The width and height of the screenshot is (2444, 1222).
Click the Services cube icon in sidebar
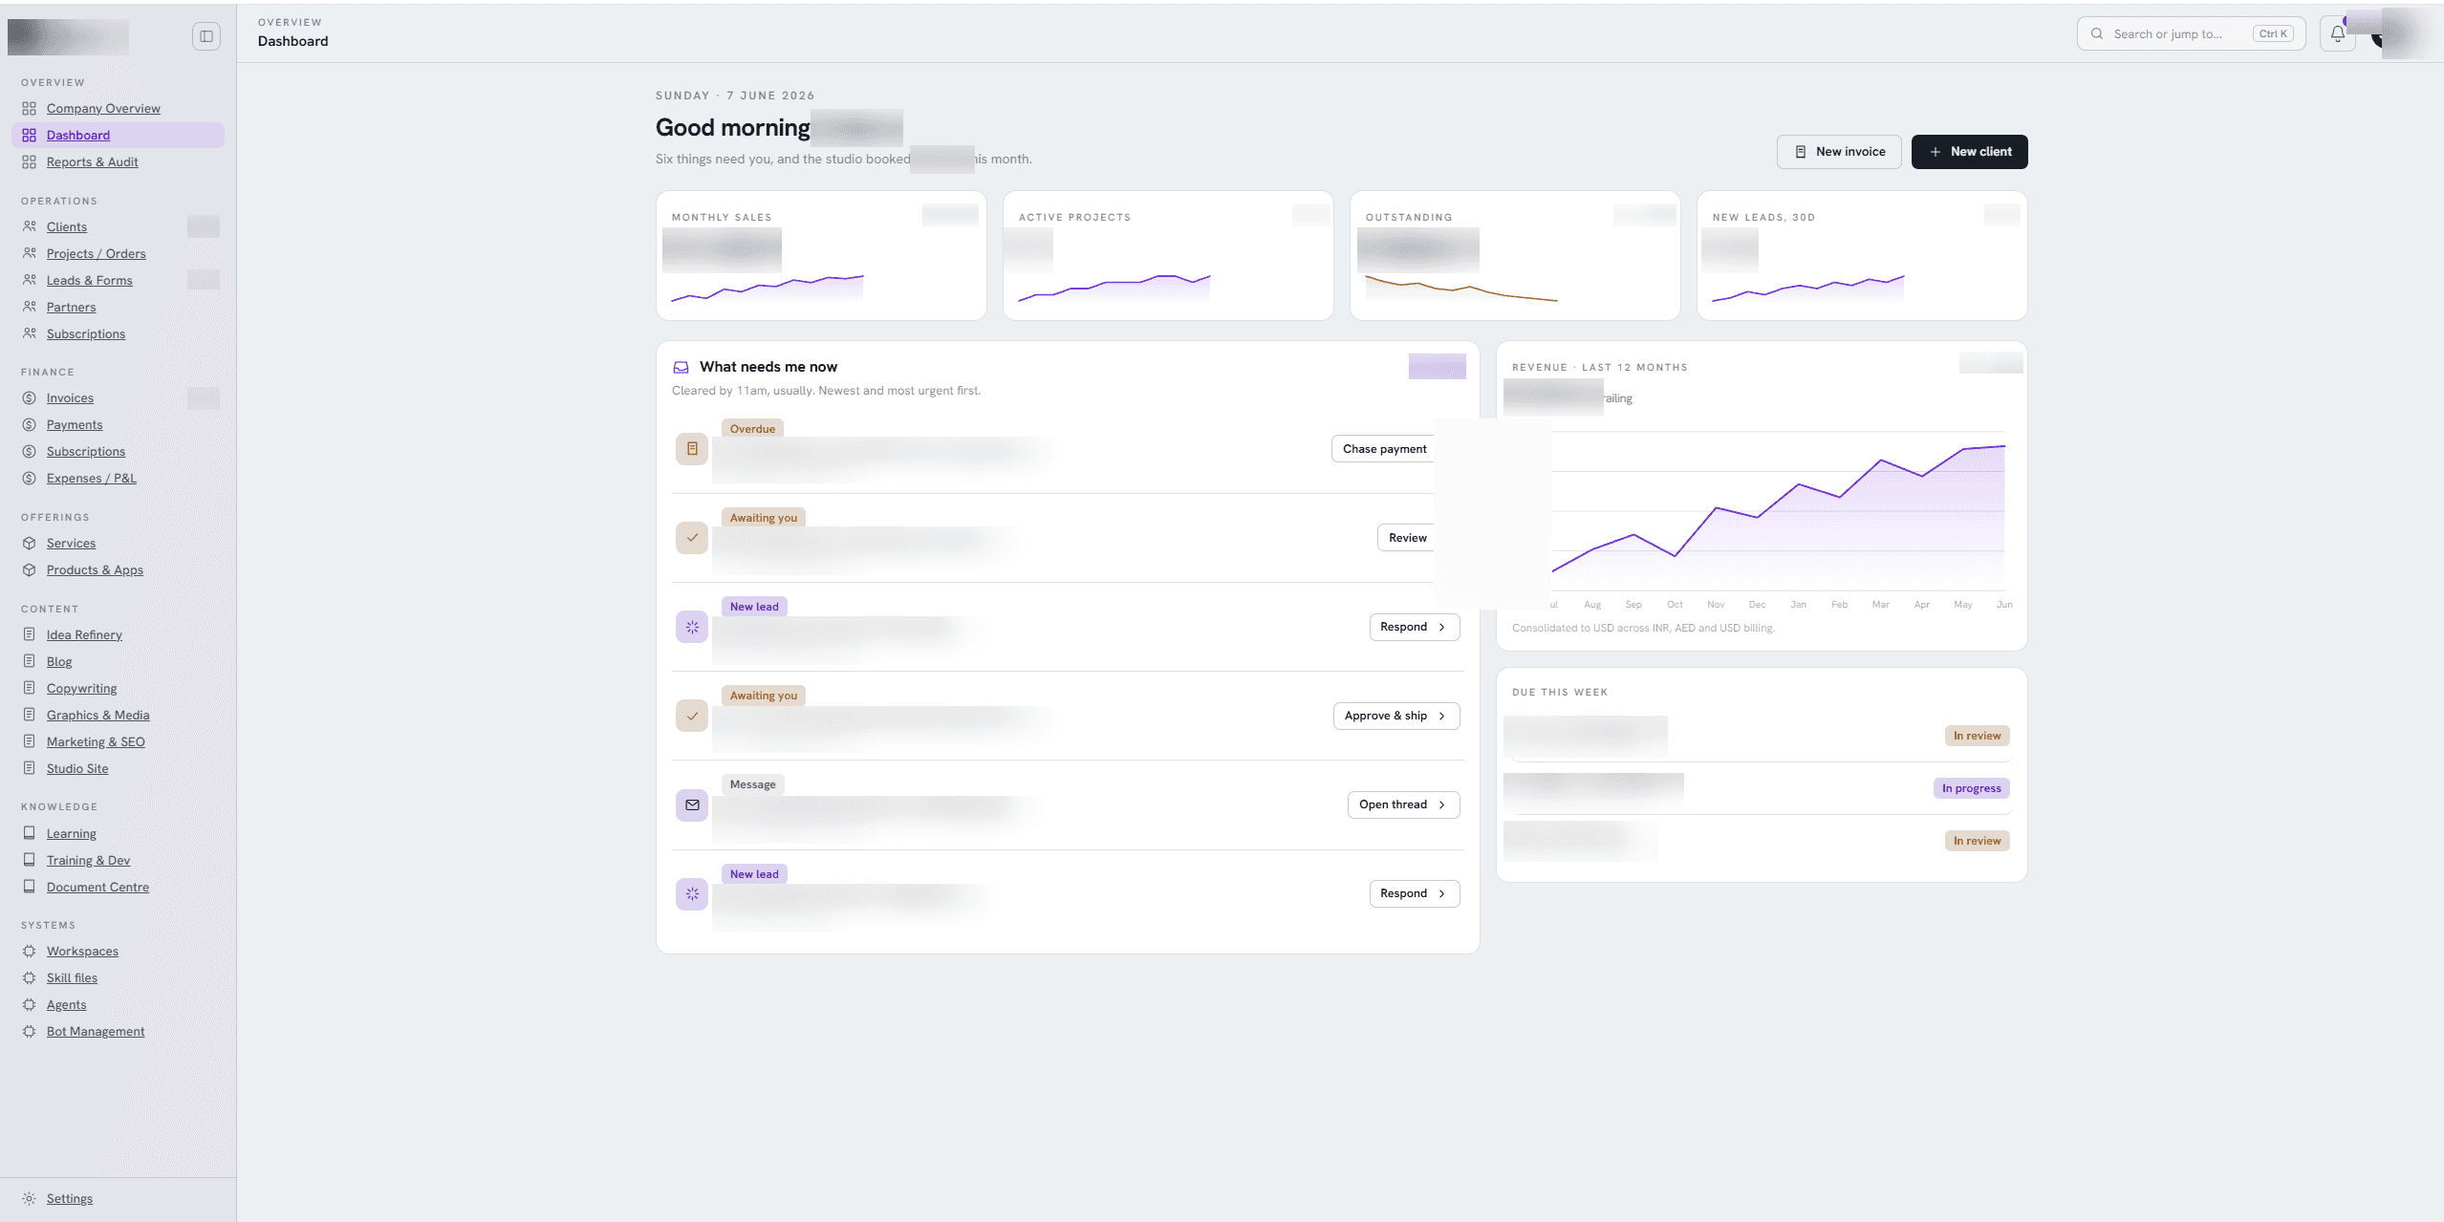(30, 544)
